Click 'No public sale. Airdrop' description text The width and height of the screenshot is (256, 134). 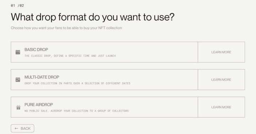[x=76, y=111]
